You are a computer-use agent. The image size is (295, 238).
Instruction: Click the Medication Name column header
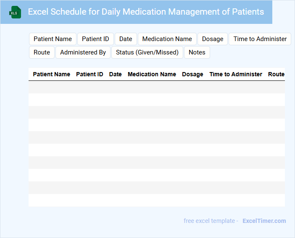152,74
